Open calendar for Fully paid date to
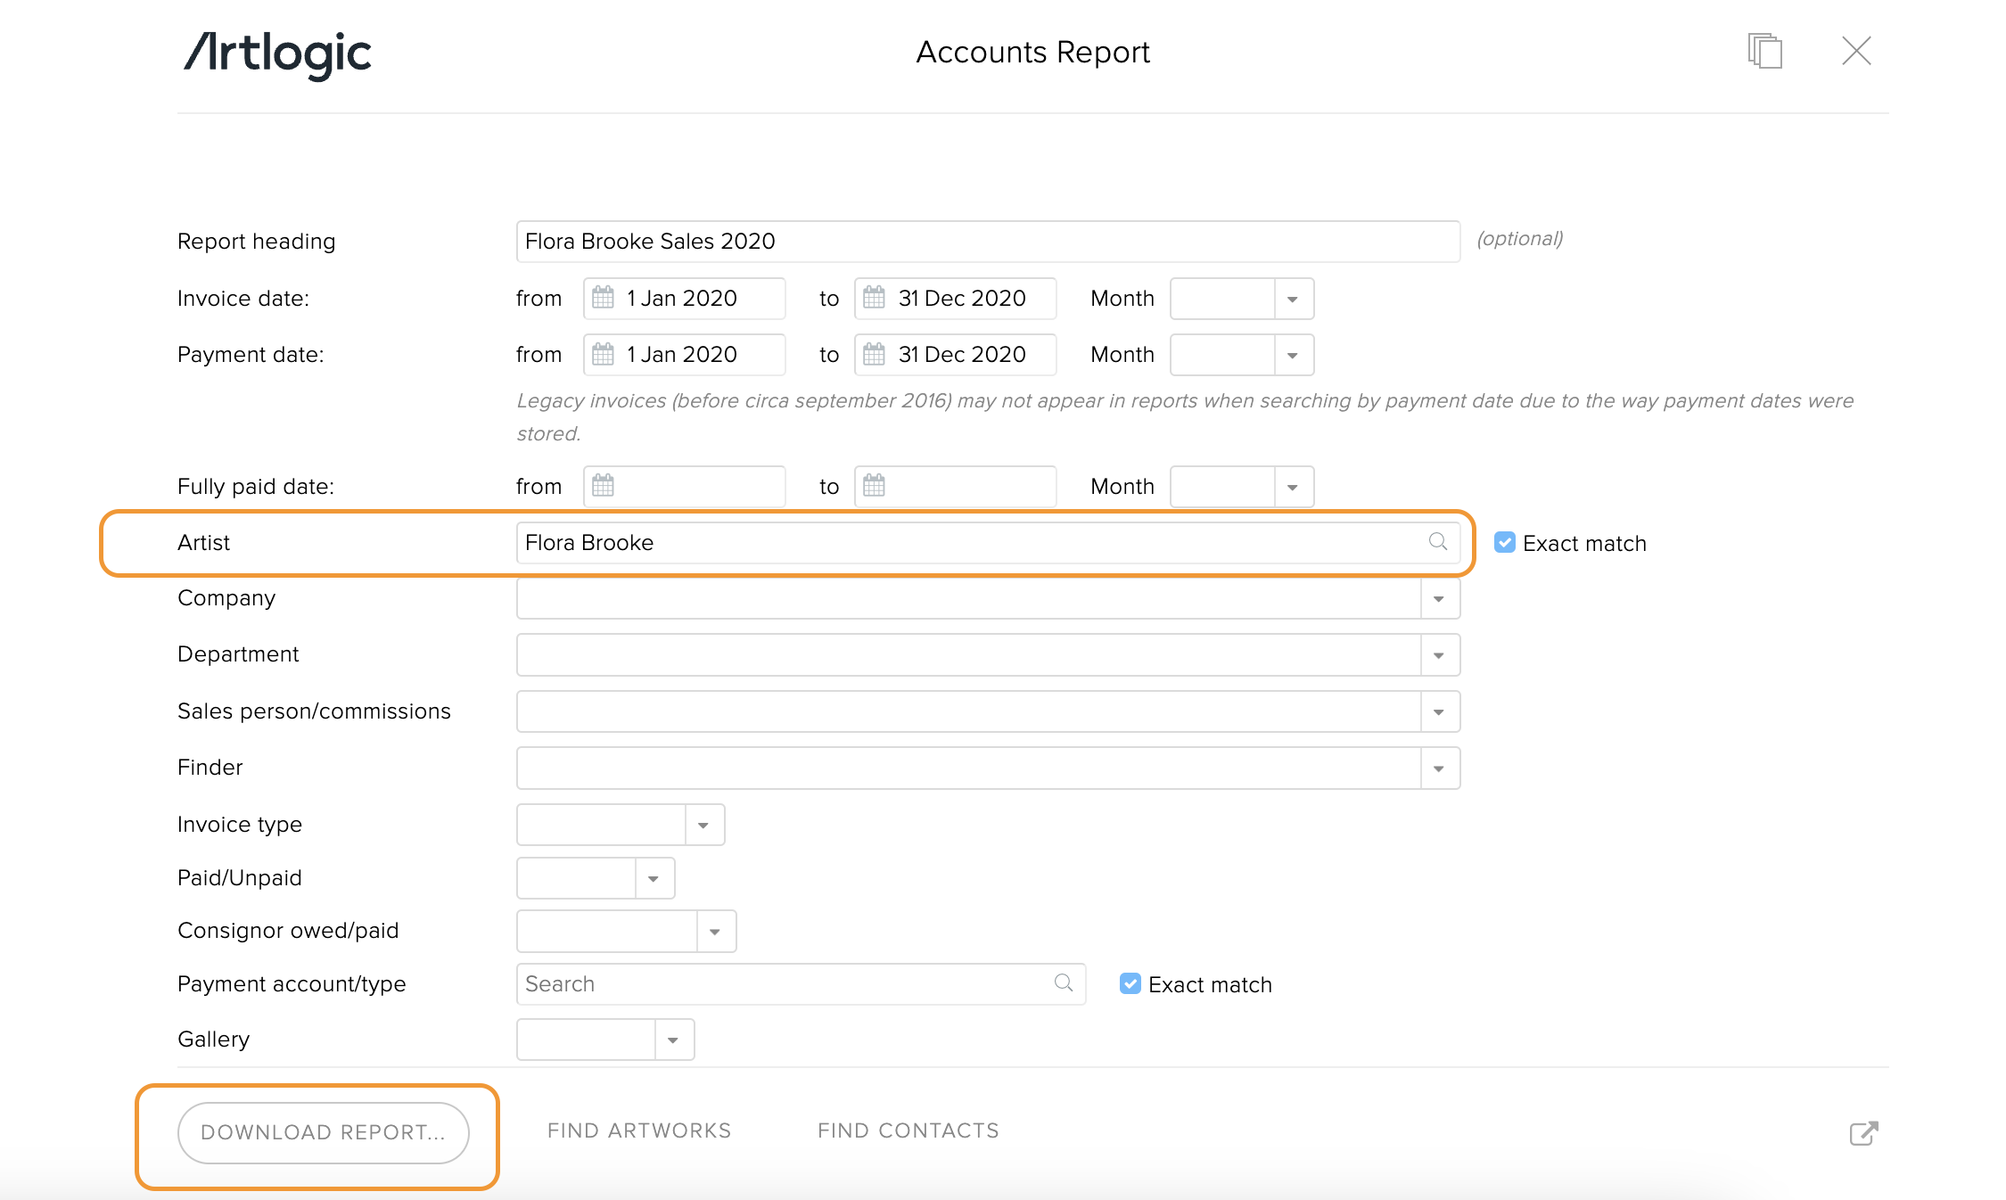 [875, 486]
